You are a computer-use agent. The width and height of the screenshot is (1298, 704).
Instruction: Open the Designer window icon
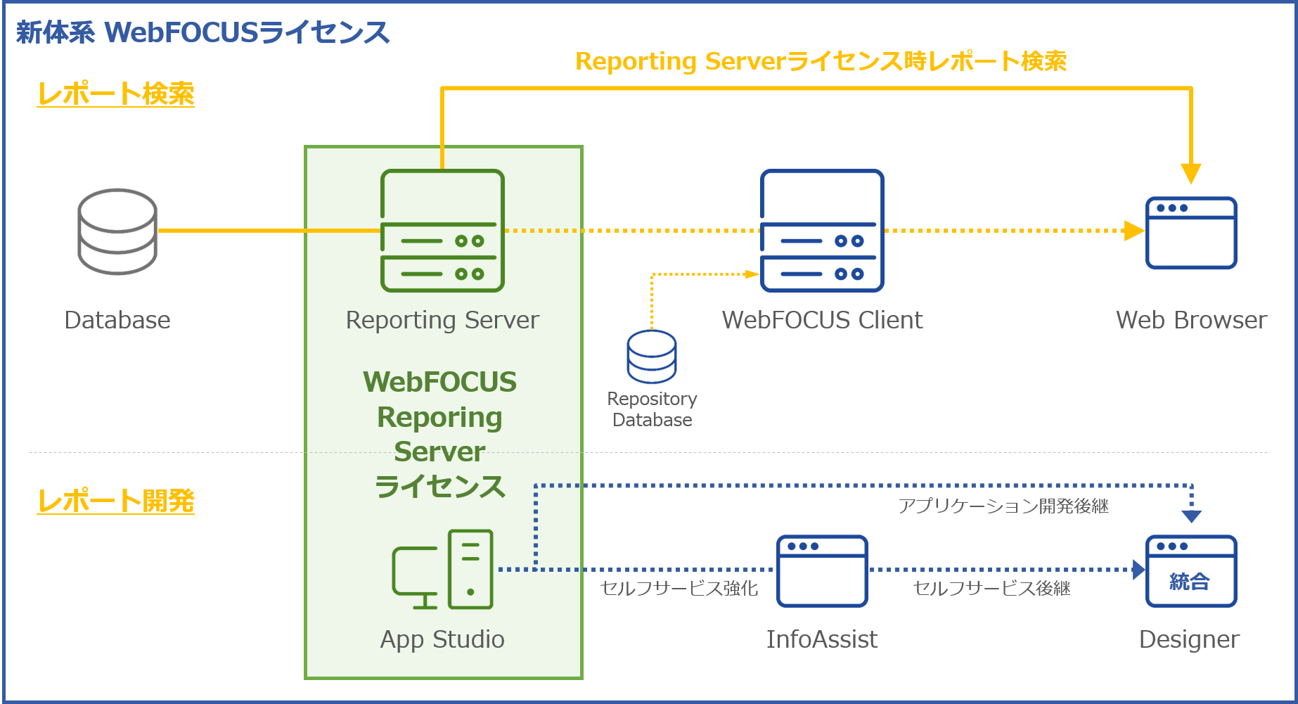click(x=1191, y=572)
